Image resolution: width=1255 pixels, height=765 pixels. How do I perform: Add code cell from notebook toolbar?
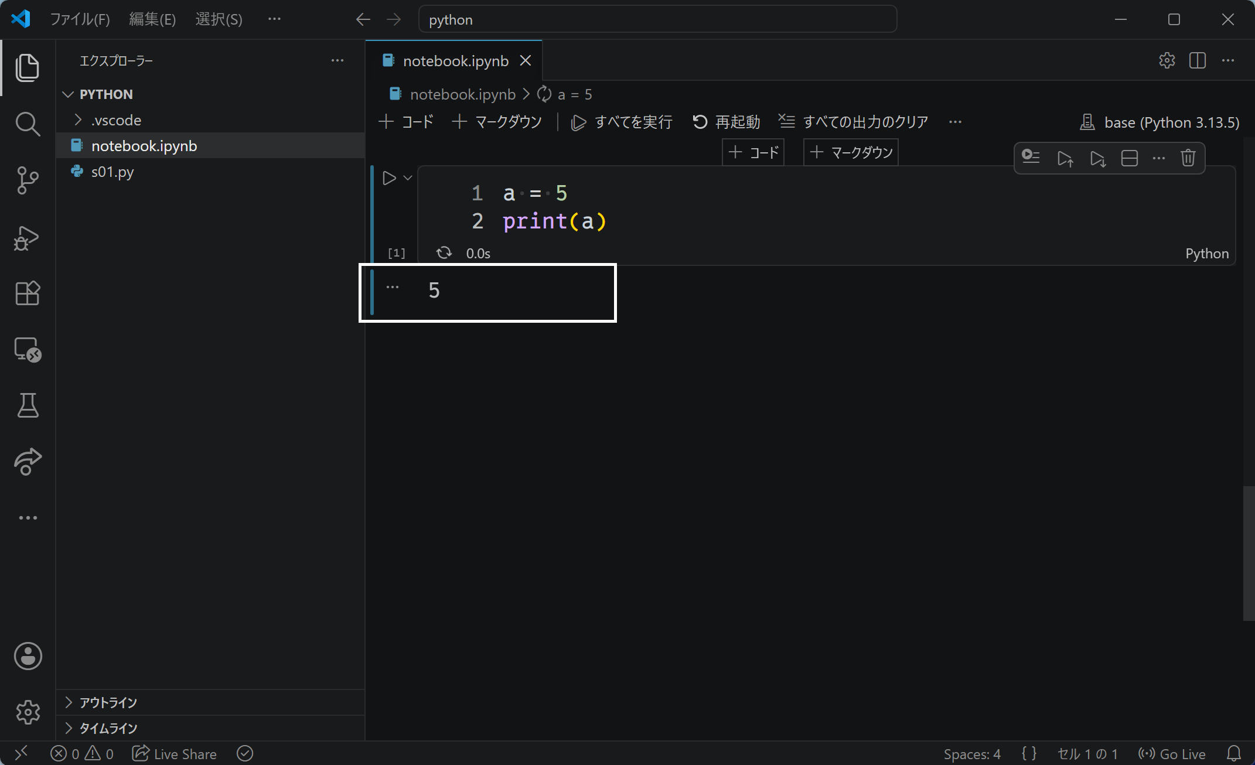[x=406, y=122]
